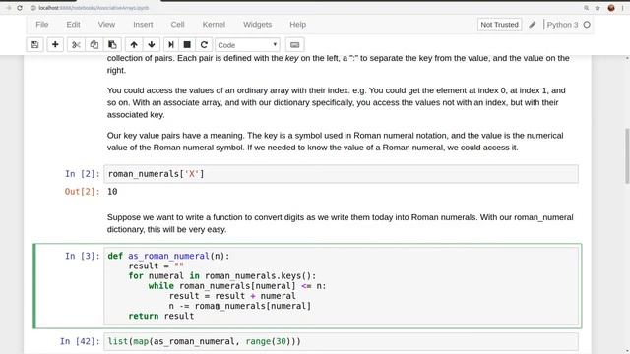
Task: Click the kernel status circle indicator
Action: pyautogui.click(x=587, y=25)
